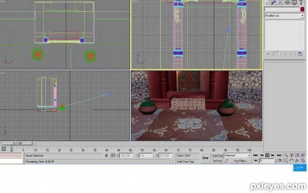Play the animation
308x193 pixels.
point(267,155)
